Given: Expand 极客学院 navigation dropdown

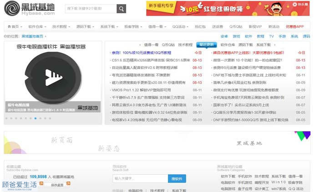Looking at the screenshot, I should coord(133,27).
